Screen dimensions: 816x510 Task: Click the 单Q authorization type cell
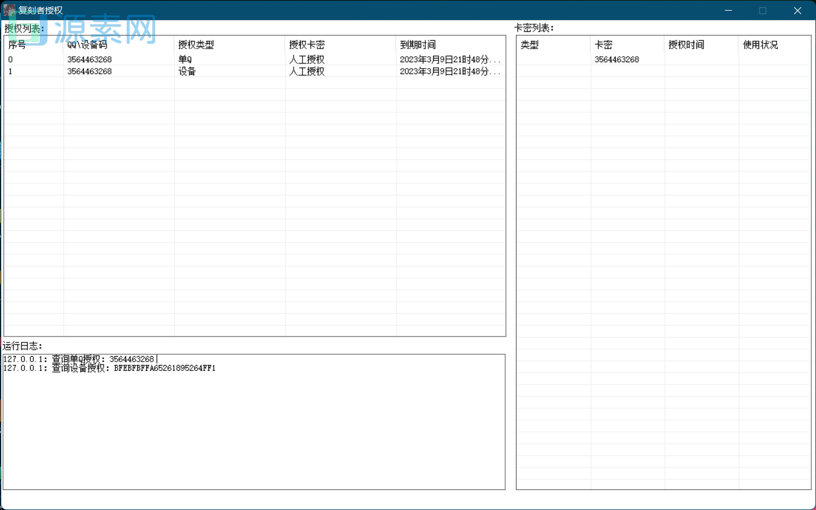point(185,60)
